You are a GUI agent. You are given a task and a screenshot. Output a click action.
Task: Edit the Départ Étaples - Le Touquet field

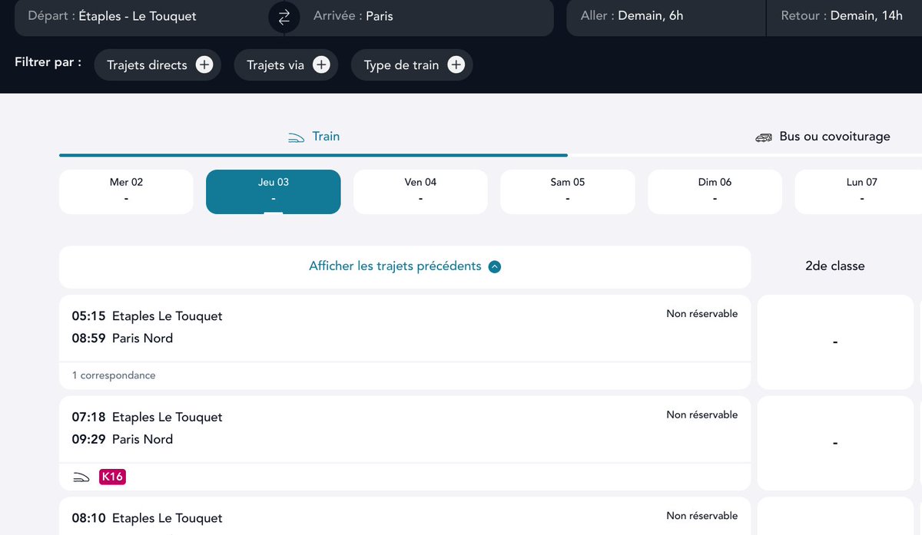pos(142,16)
